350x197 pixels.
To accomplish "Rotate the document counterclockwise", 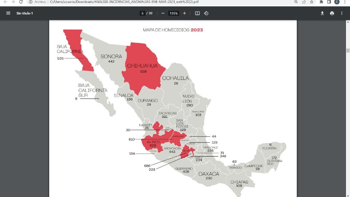I will point(206,13).
